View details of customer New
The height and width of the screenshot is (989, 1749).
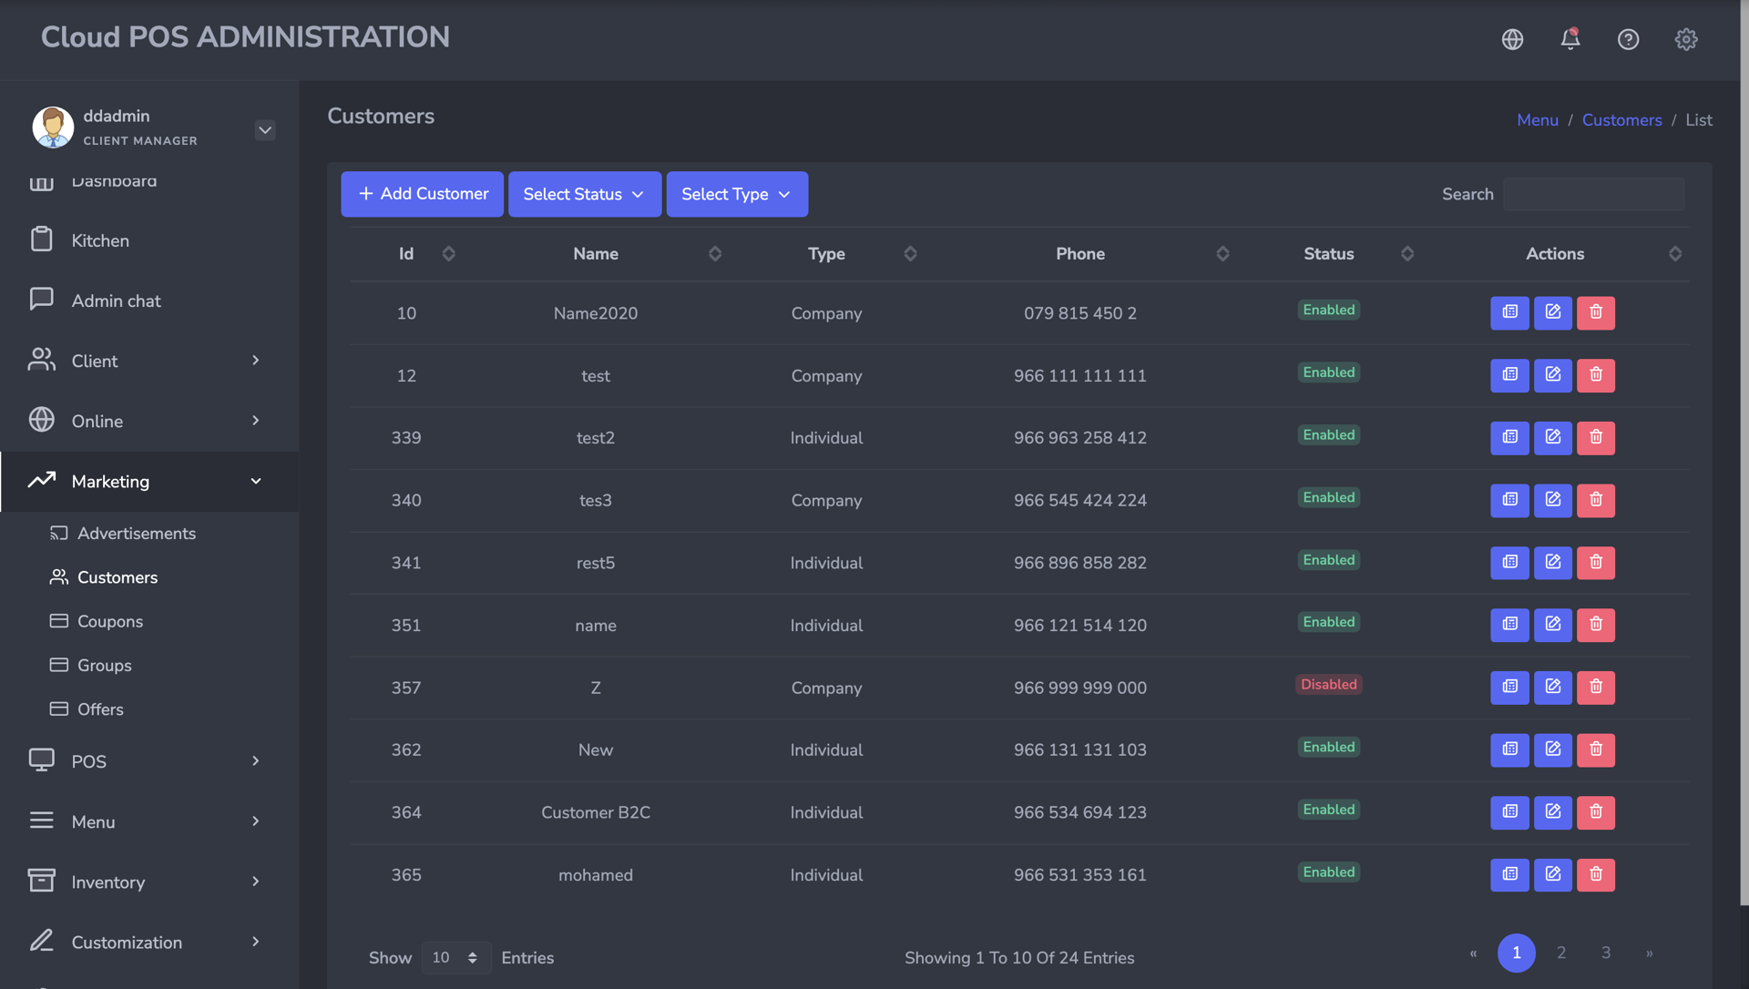1509,749
